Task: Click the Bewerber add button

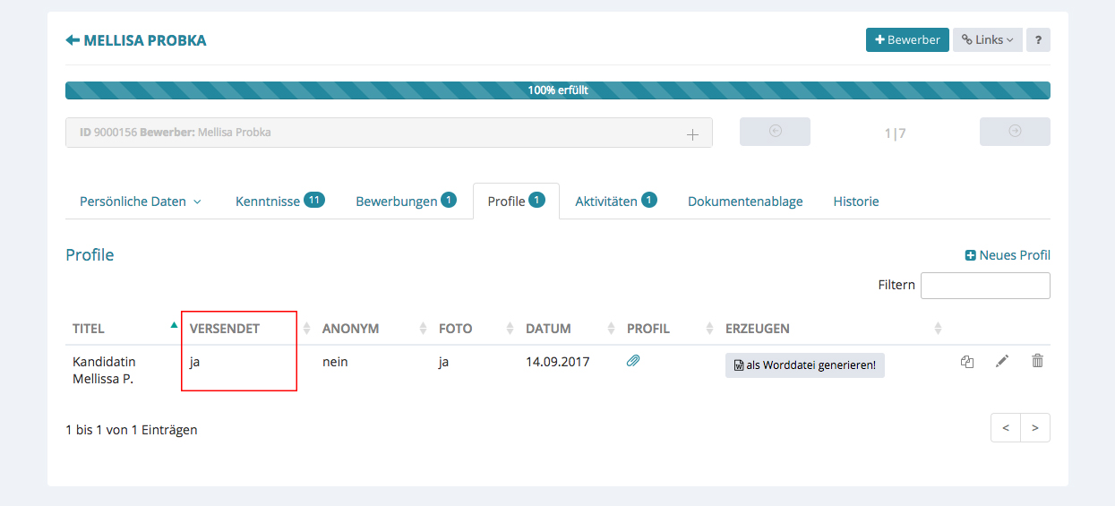Action: coord(907,40)
